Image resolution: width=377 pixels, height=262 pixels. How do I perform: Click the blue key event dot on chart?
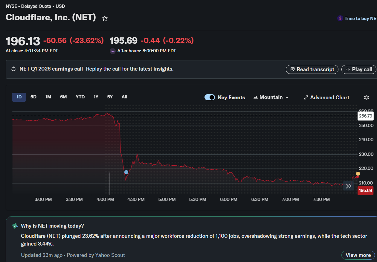[x=126, y=172]
